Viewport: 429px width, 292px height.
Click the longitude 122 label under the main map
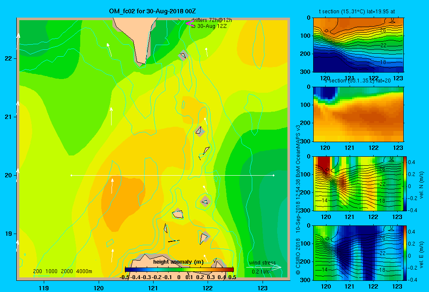tap(208, 288)
